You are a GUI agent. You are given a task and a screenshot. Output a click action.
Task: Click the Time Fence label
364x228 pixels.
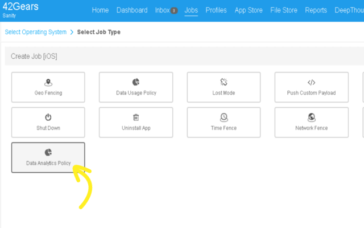(224, 128)
